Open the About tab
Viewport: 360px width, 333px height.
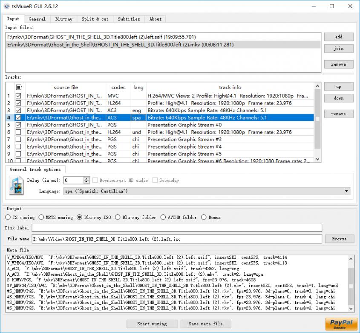pyautogui.click(x=156, y=19)
